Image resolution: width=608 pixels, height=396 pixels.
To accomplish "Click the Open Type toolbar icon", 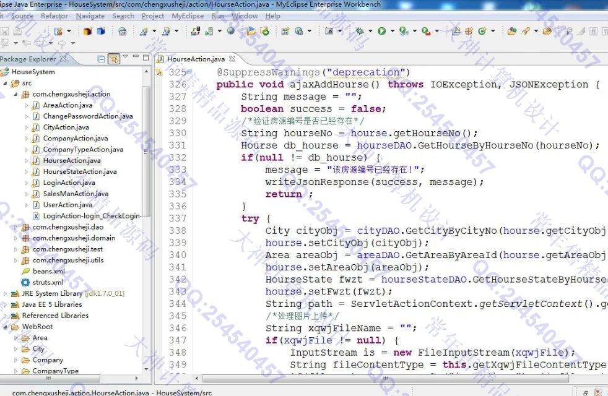I will [512, 31].
